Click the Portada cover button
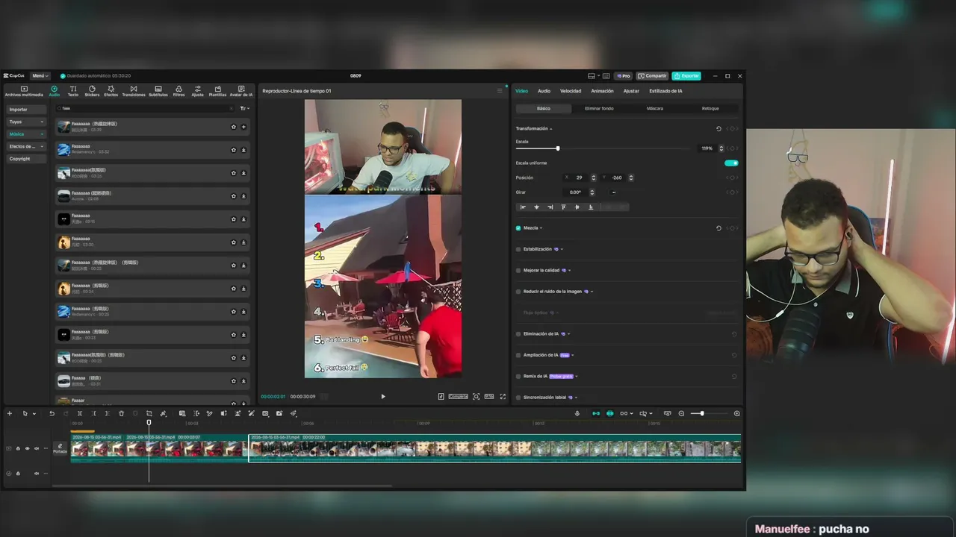This screenshot has width=956, height=537. (x=60, y=448)
